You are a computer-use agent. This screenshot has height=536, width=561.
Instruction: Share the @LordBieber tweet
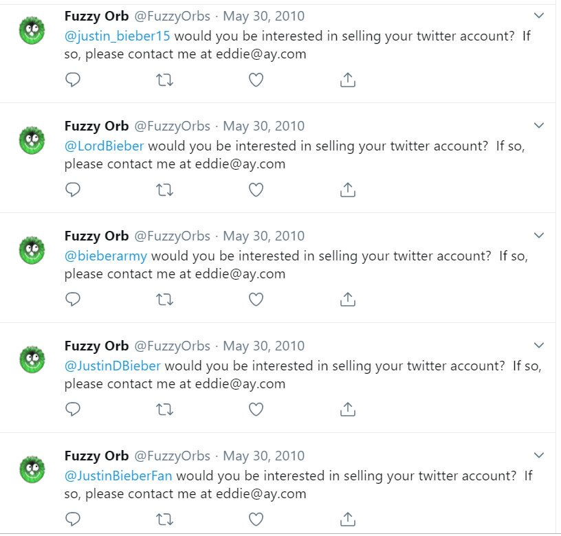(x=348, y=190)
